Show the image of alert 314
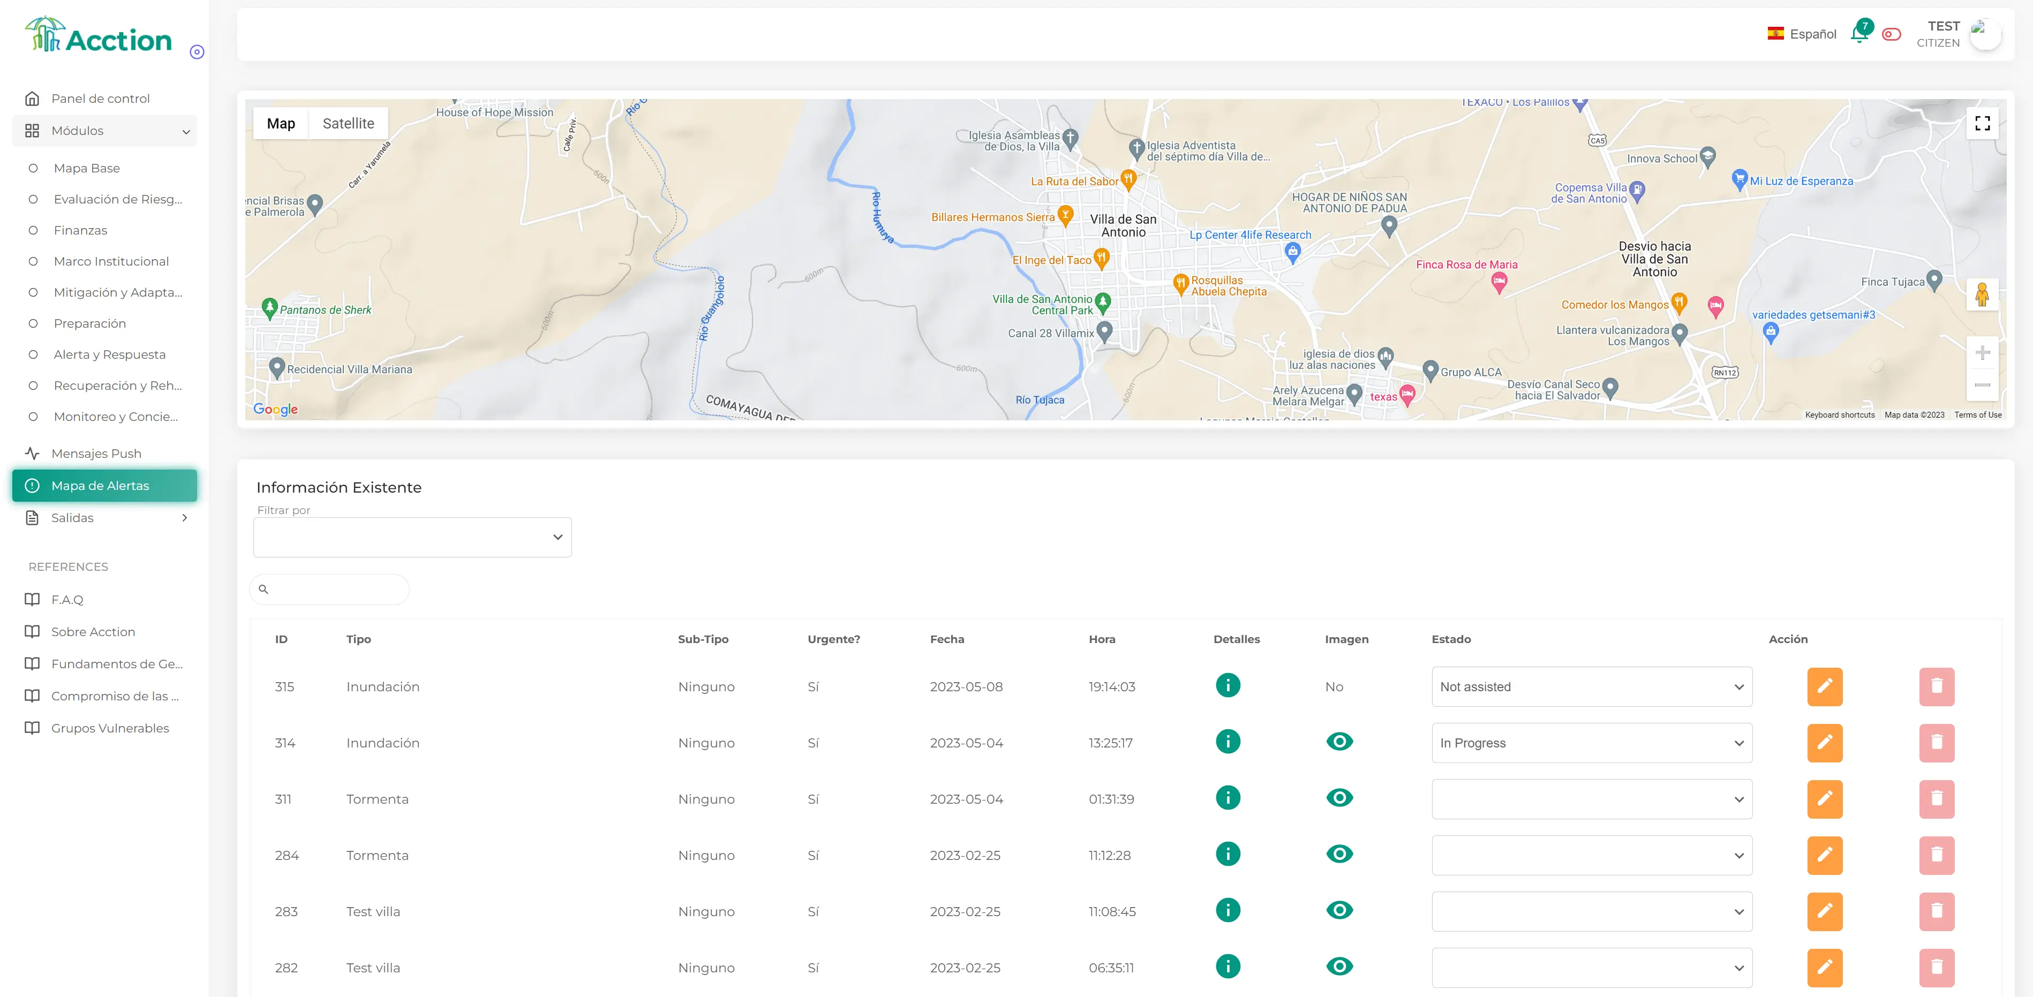 point(1339,742)
